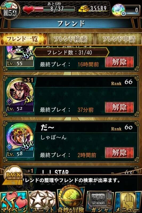This screenshot has height=213, width=142.
Task: Tap the gold bars currency icon
Action: coord(84,9)
